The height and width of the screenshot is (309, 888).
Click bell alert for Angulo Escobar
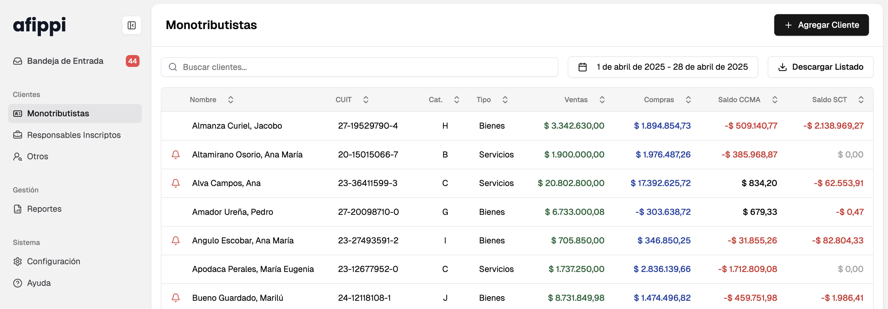pos(176,240)
